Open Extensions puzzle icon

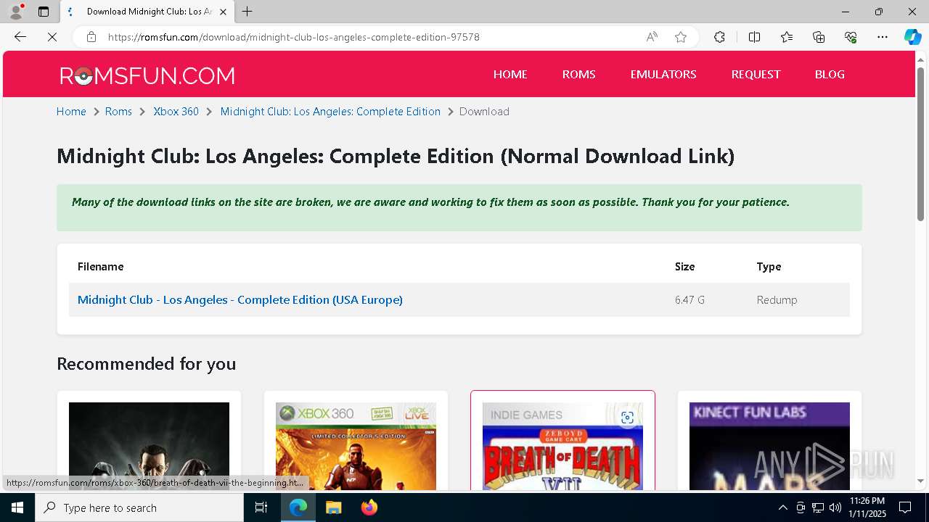click(x=719, y=37)
